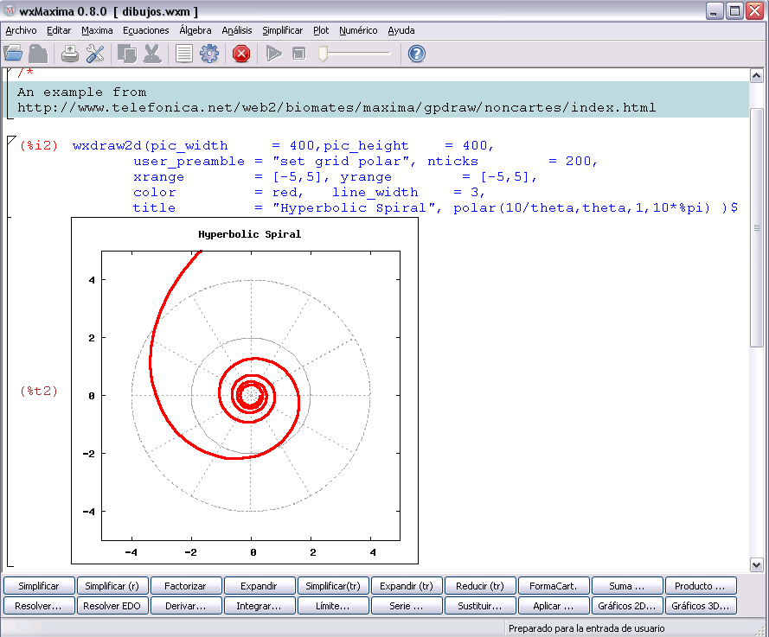Open the Ayuda menu
This screenshot has width=769, height=637.
pos(401,30)
